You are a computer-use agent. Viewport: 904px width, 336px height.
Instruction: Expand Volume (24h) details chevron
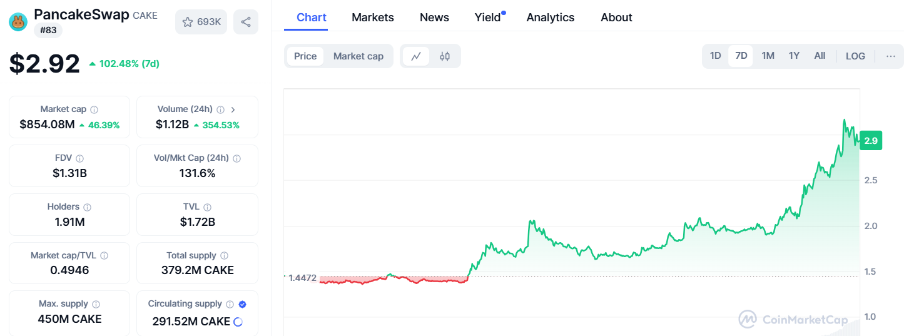(233, 109)
